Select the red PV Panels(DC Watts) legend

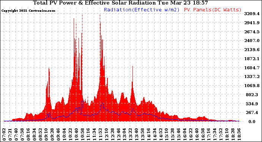pyautogui.click(x=213, y=10)
